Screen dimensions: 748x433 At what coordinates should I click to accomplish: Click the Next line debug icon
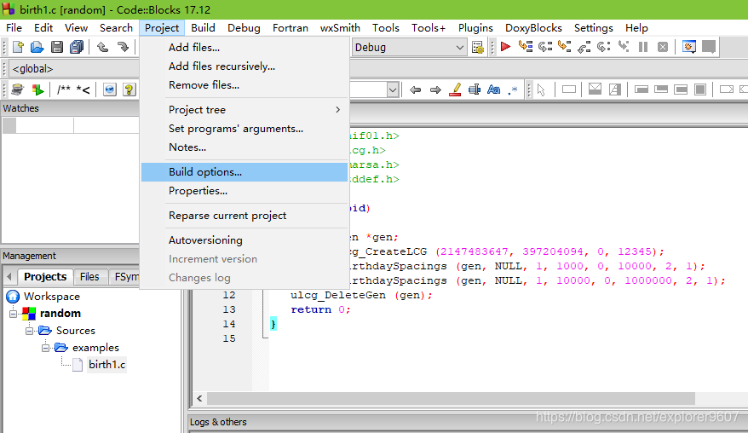click(x=544, y=47)
